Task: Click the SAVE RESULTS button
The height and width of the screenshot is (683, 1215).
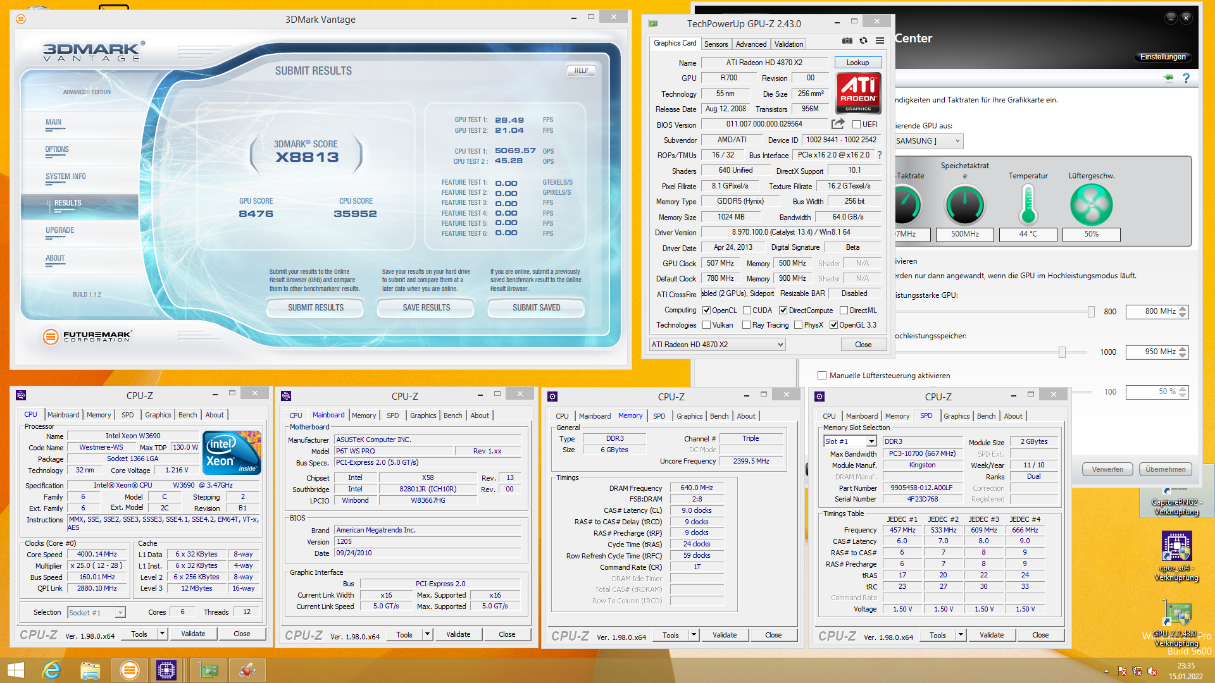Action: click(x=427, y=308)
